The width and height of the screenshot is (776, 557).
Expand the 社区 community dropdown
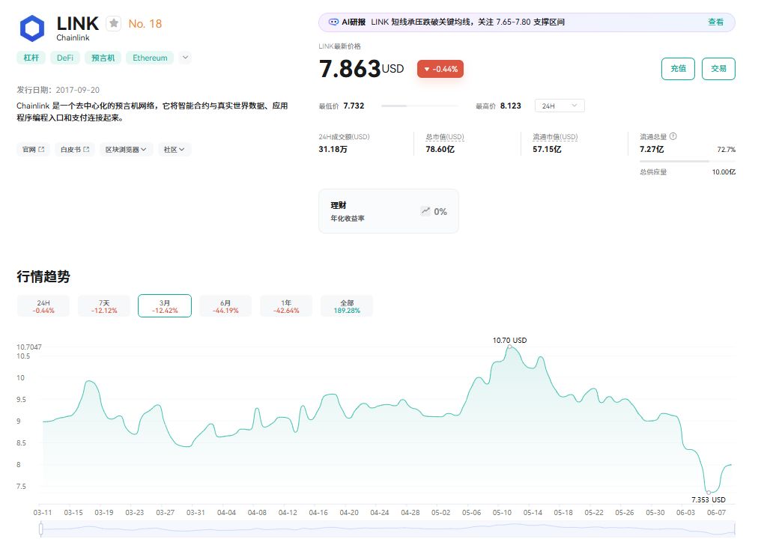click(x=175, y=150)
